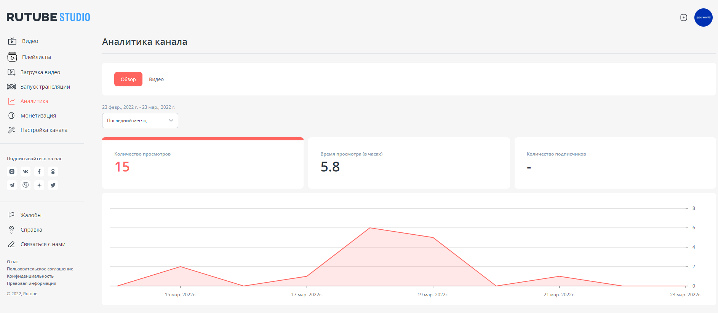Select the Время просмотра metric card
Screen dimensions: 718x313
[409, 163]
